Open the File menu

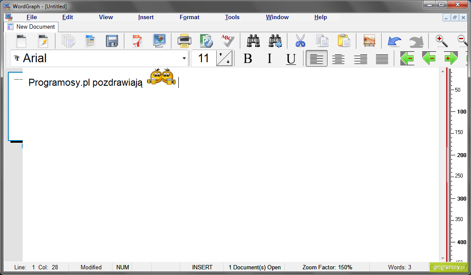click(31, 17)
